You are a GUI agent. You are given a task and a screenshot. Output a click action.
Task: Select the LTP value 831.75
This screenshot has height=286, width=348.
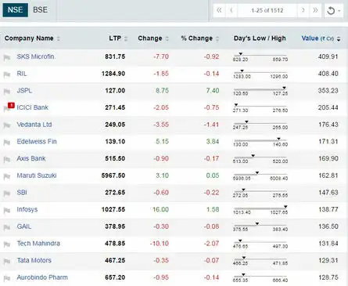pos(115,56)
